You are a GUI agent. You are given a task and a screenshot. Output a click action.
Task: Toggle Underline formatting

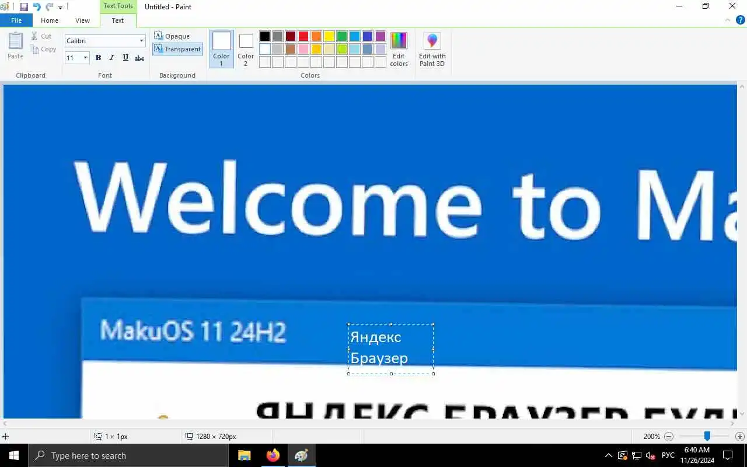pos(125,58)
